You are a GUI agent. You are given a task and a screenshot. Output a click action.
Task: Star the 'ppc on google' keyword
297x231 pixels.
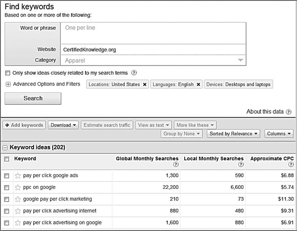[18, 187]
